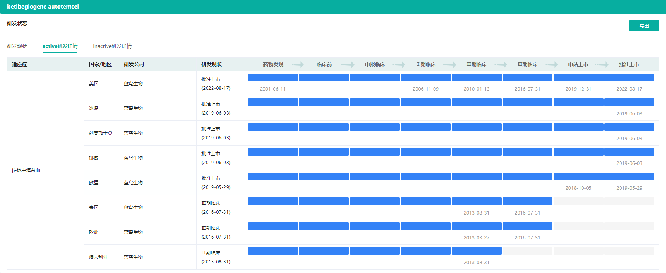This screenshot has height=273, width=666.
Task: Click arrow icon between Ⅲ期临床 and 申请上市
Action: tap(551, 64)
